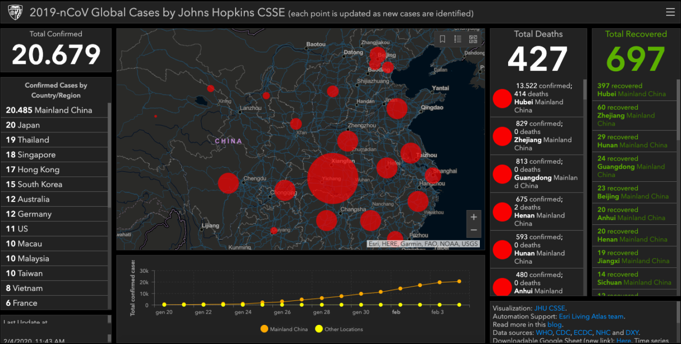Select the Guangdong 24 recovered entry
The height and width of the screenshot is (344, 681).
634,167
